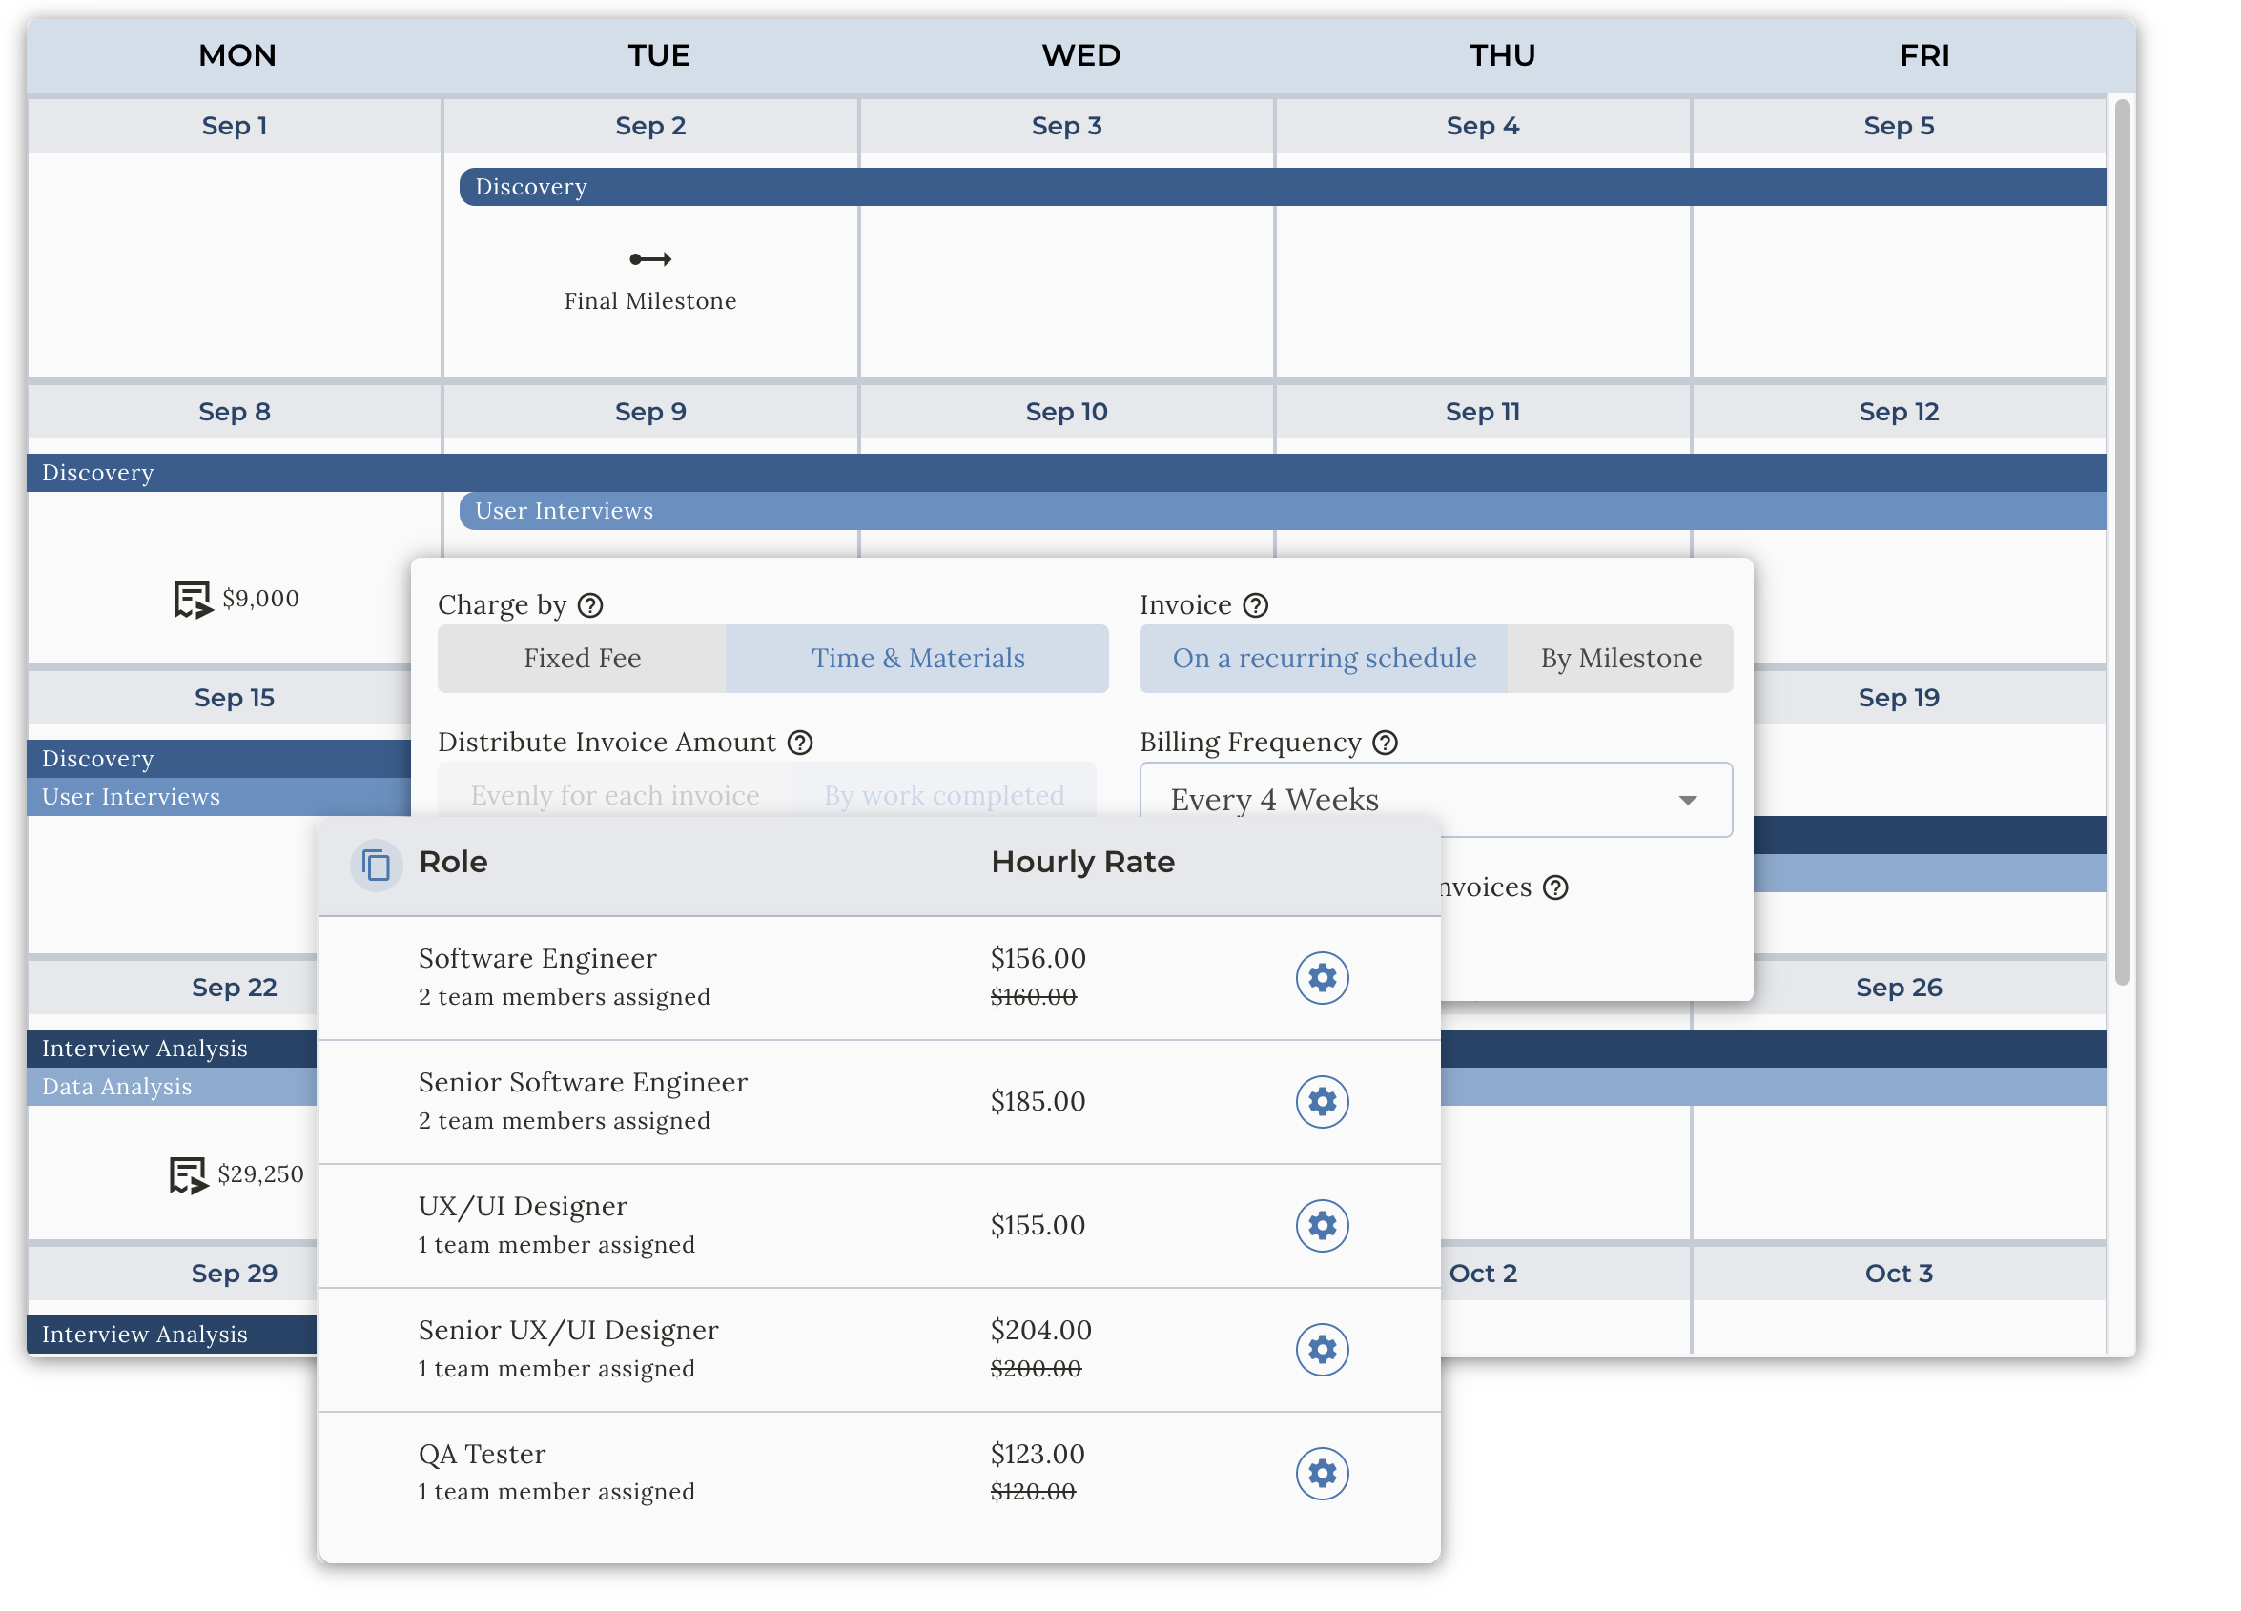Open Senior UX/UI Designer settings gear
Viewport: 2241px width, 1611px height.
tap(1321, 1349)
